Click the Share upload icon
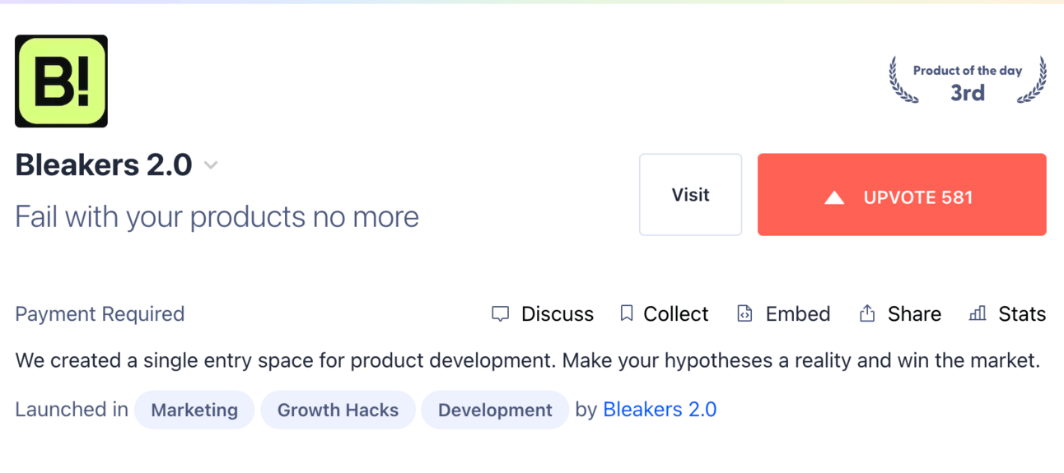The height and width of the screenshot is (473, 1064). pos(867,313)
